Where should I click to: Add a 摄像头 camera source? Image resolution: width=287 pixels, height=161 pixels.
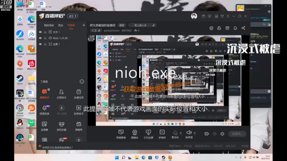coord(135,134)
